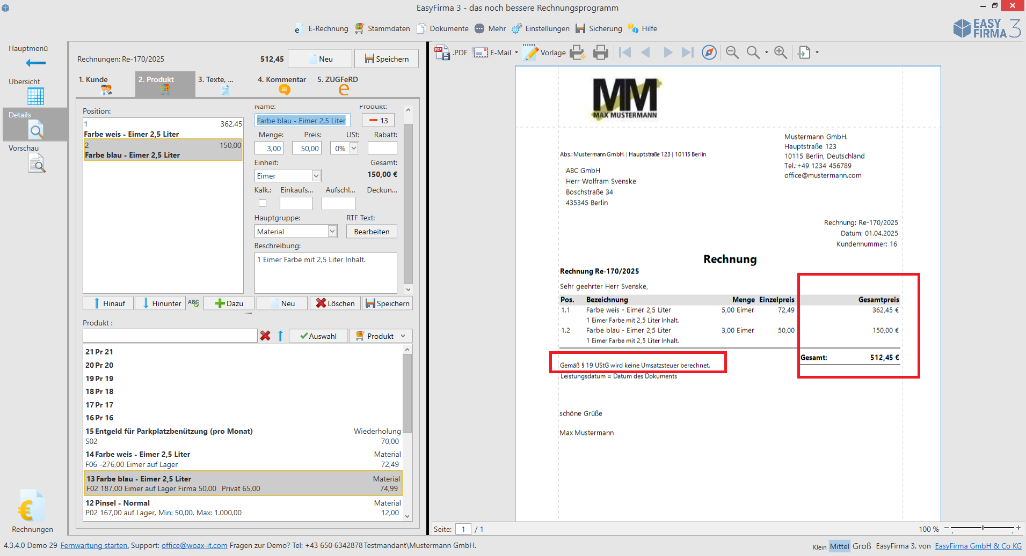Toggle the Kalk. checkbox

point(263,203)
